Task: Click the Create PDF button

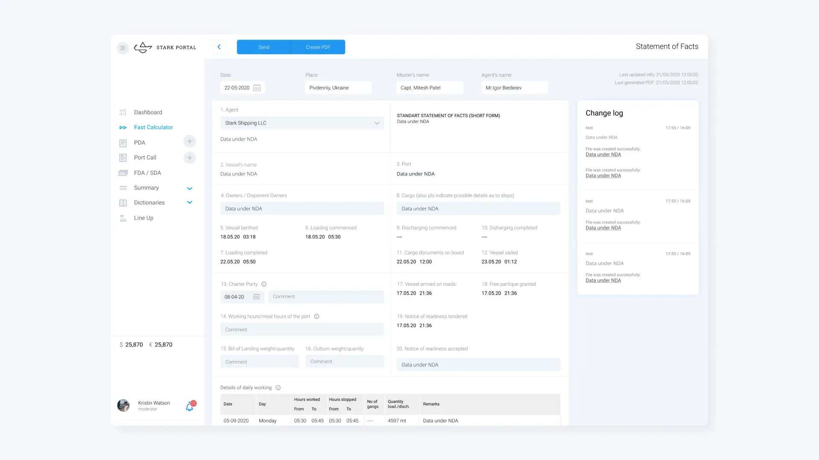Action: 318,47
